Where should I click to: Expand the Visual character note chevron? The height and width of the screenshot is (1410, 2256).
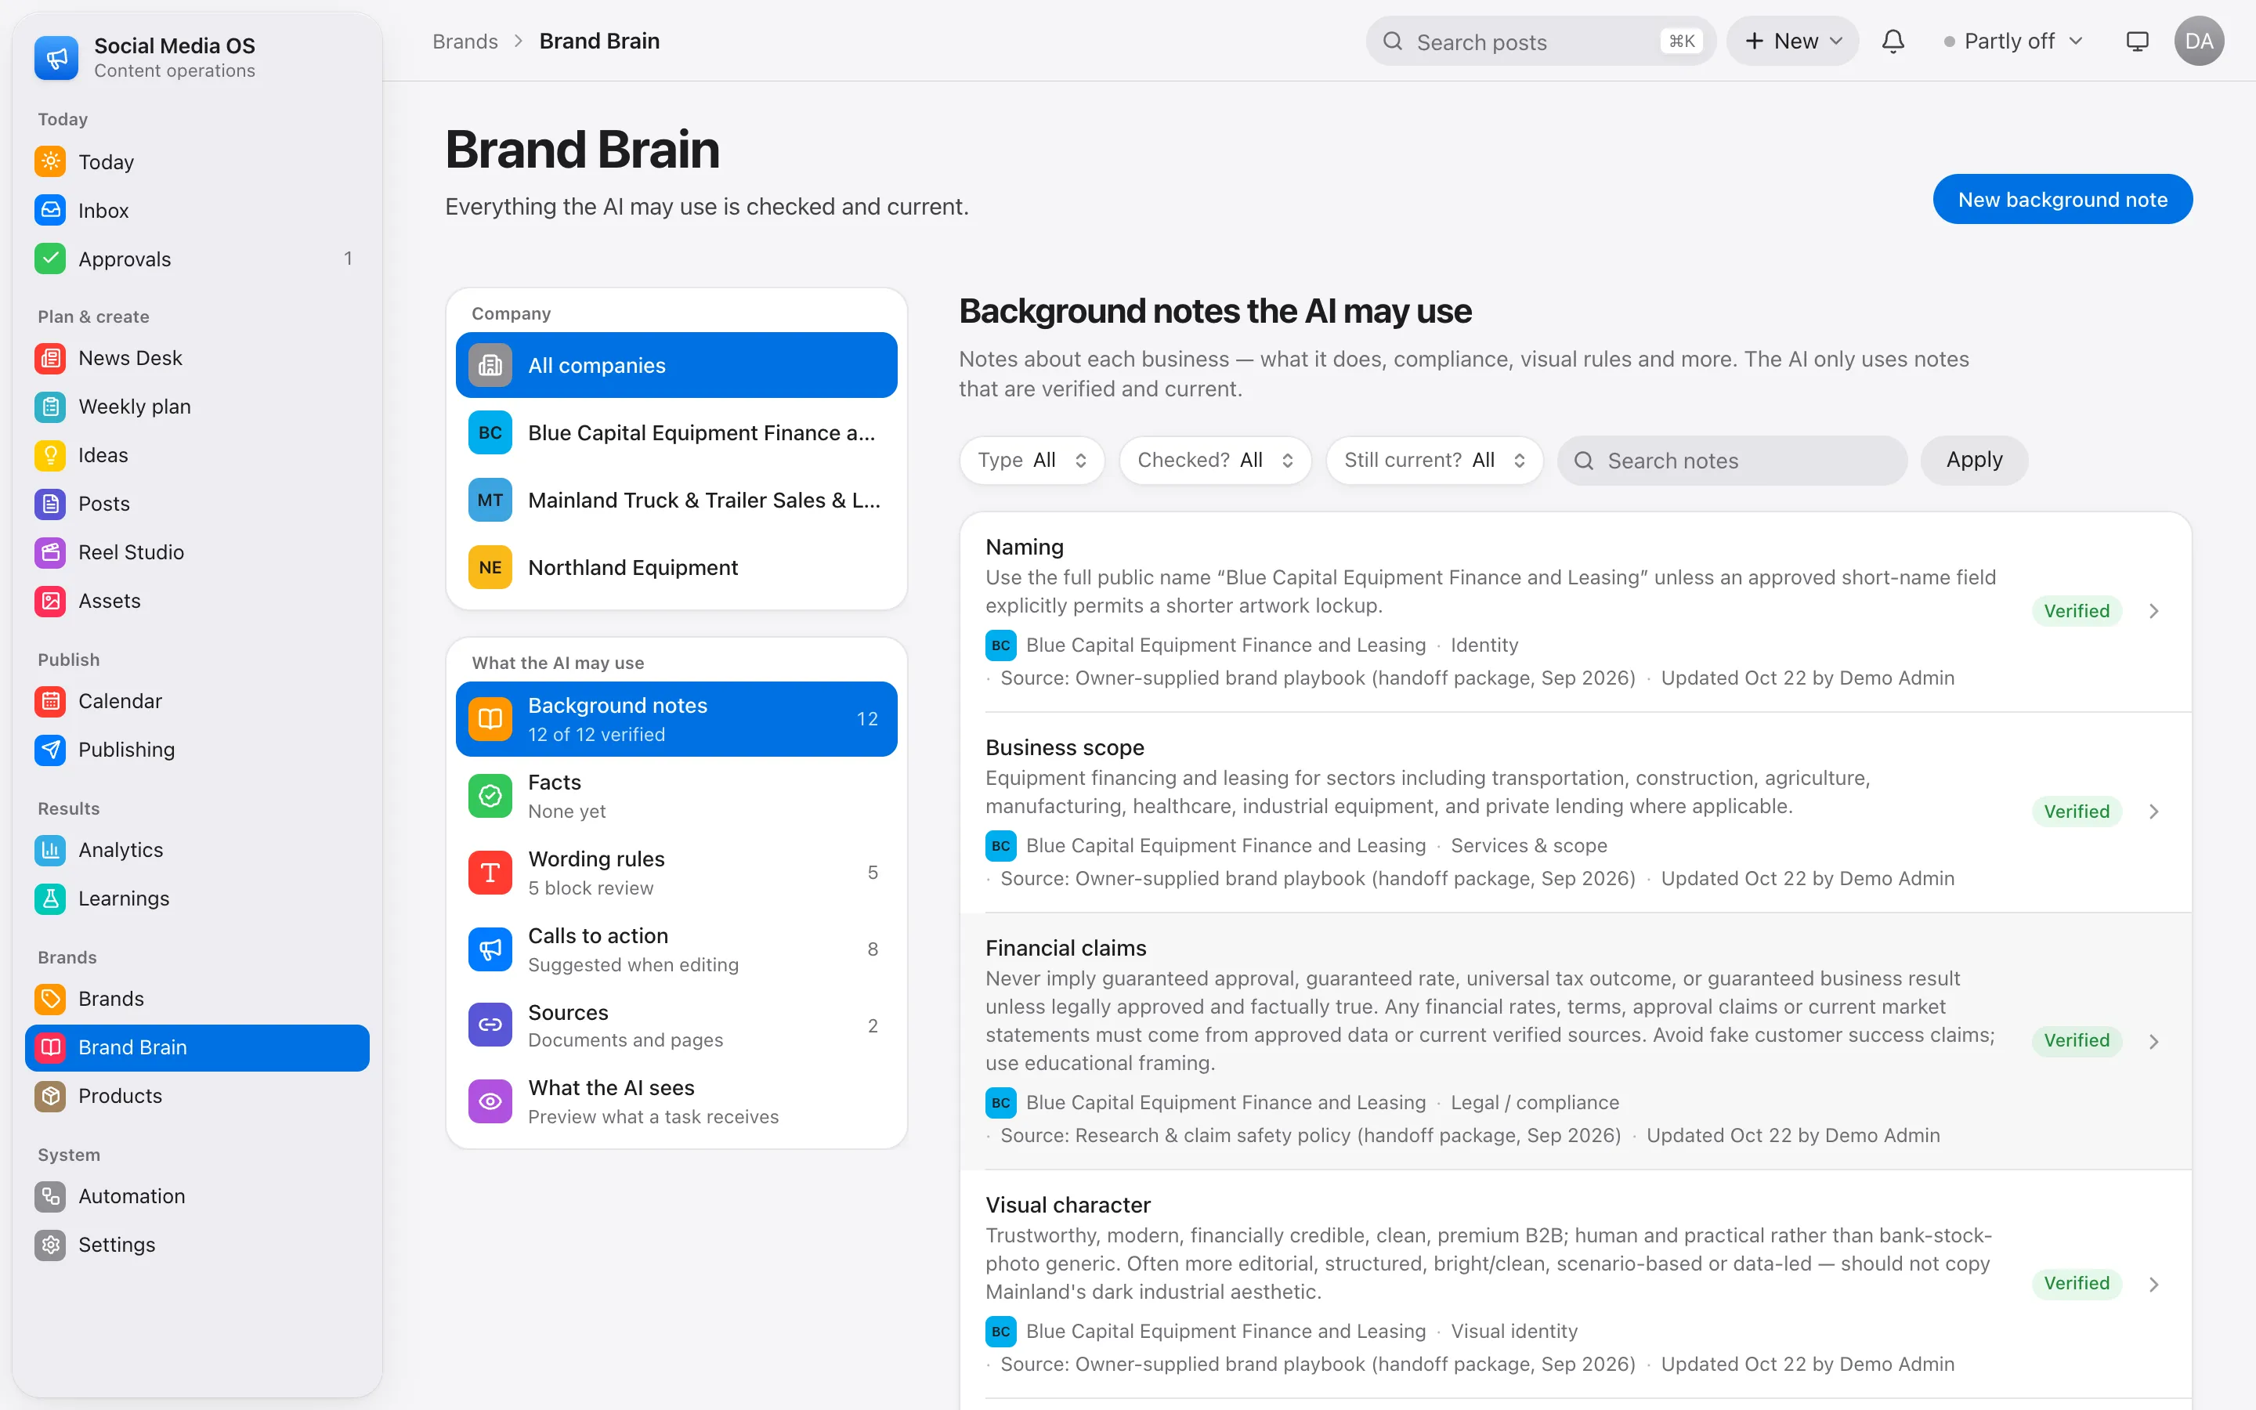2153,1284
